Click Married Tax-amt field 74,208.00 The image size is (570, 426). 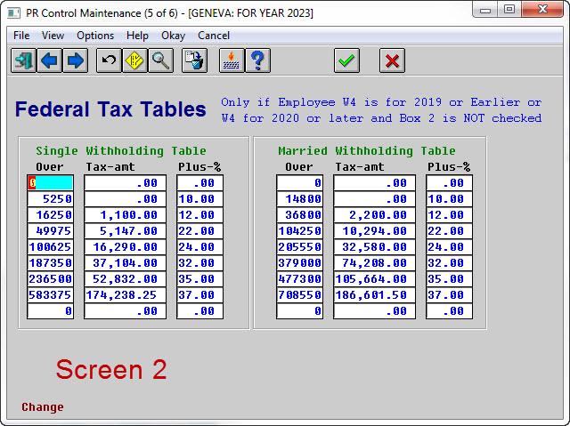(374, 262)
